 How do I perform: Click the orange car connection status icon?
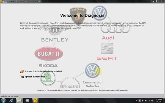point(22,71)
